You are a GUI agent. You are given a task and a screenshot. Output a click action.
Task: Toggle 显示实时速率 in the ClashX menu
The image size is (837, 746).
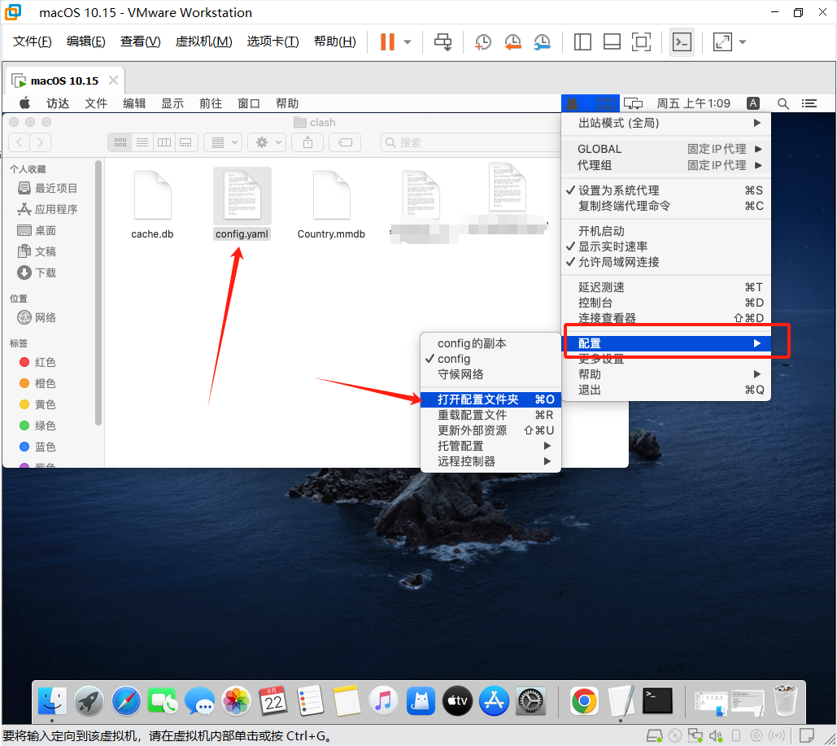click(612, 246)
